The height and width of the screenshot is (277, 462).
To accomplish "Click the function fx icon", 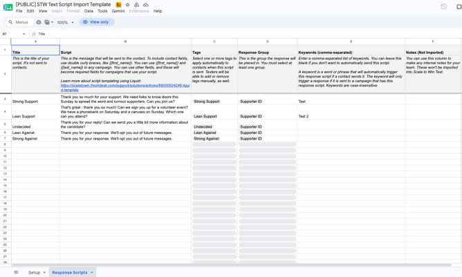I will (x=34, y=34).
